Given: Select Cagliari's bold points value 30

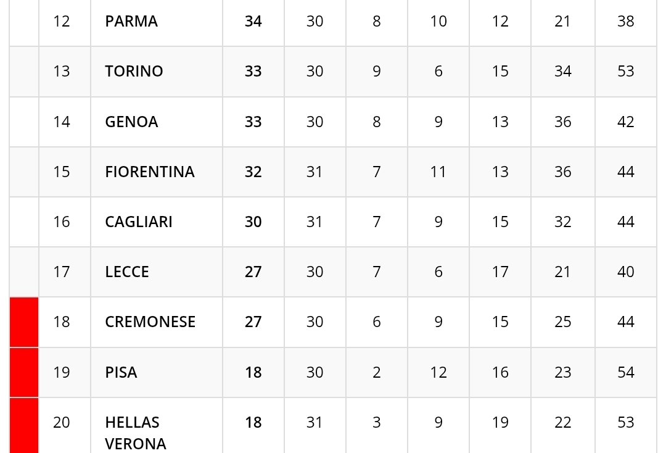Looking at the screenshot, I should (253, 222).
